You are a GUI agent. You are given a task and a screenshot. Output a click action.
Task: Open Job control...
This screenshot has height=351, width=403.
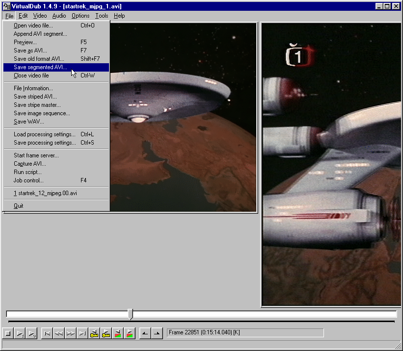pyautogui.click(x=56, y=180)
